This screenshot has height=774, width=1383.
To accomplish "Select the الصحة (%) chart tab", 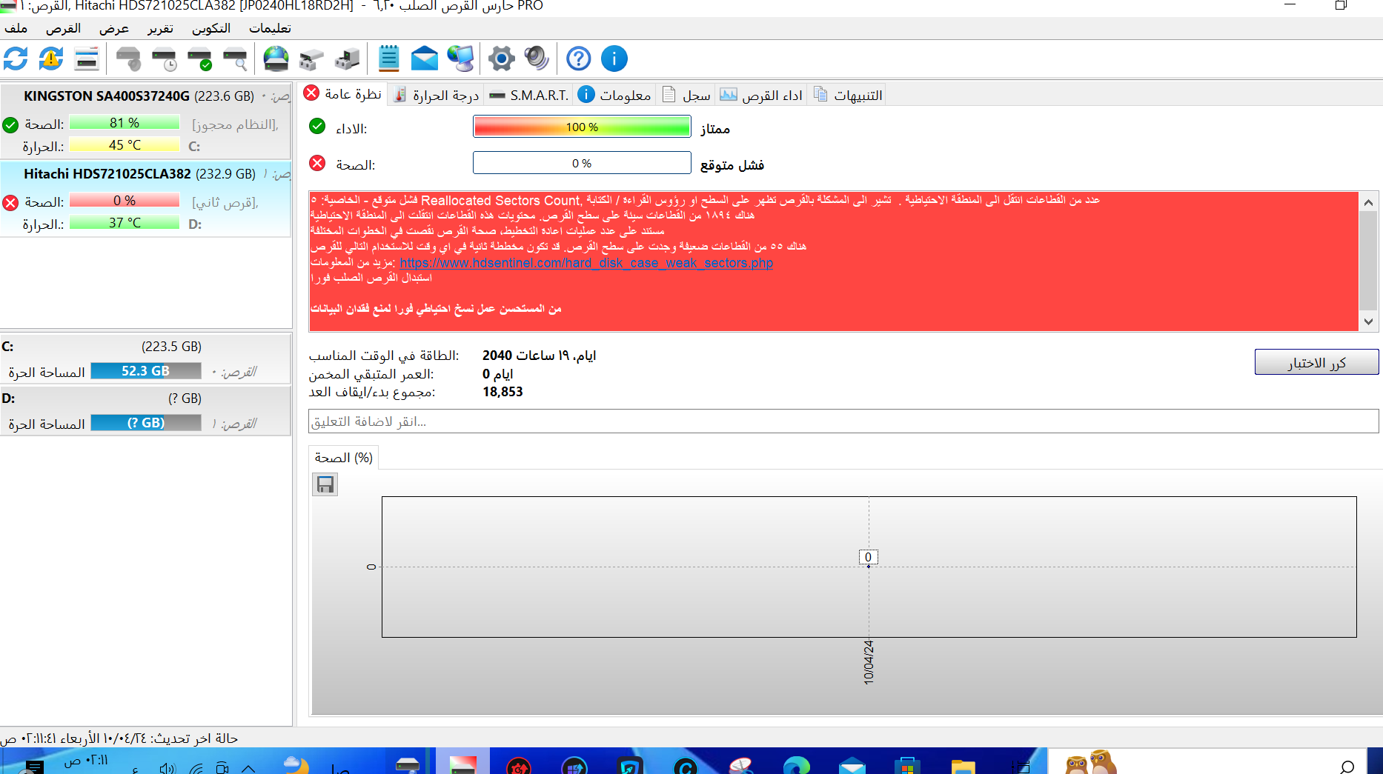I will pyautogui.click(x=344, y=458).
